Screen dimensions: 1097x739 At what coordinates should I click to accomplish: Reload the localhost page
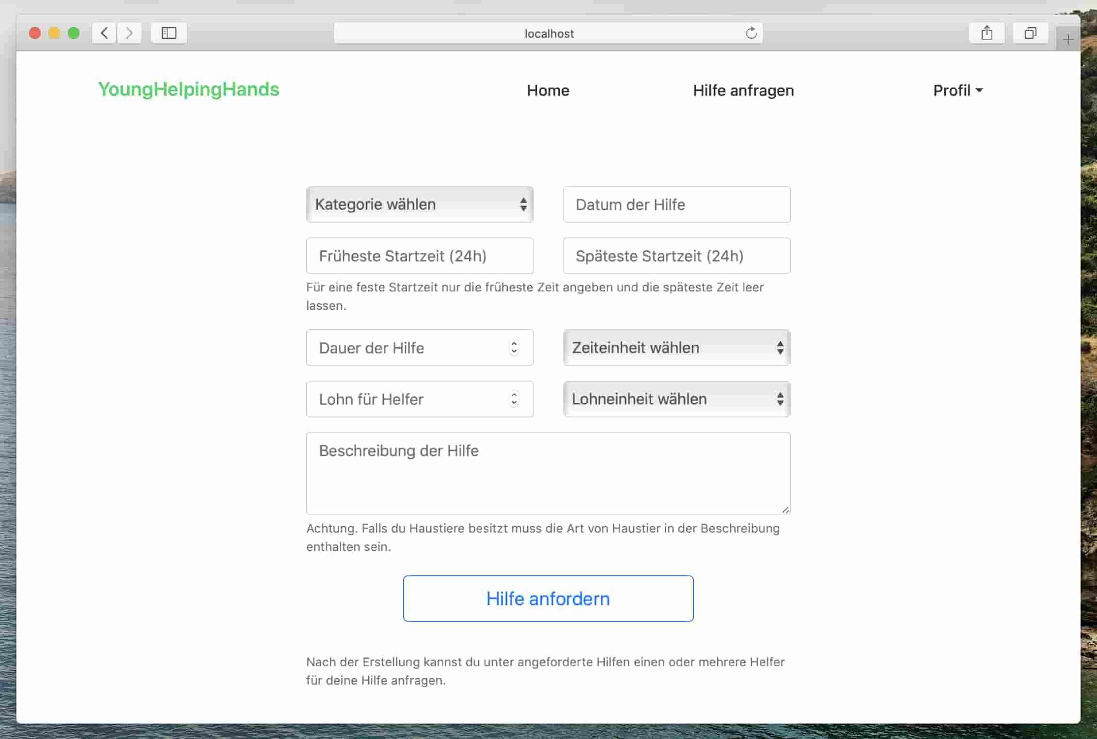pyautogui.click(x=752, y=33)
